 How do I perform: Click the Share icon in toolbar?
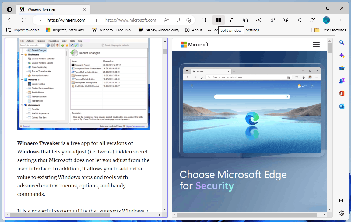(299, 20)
